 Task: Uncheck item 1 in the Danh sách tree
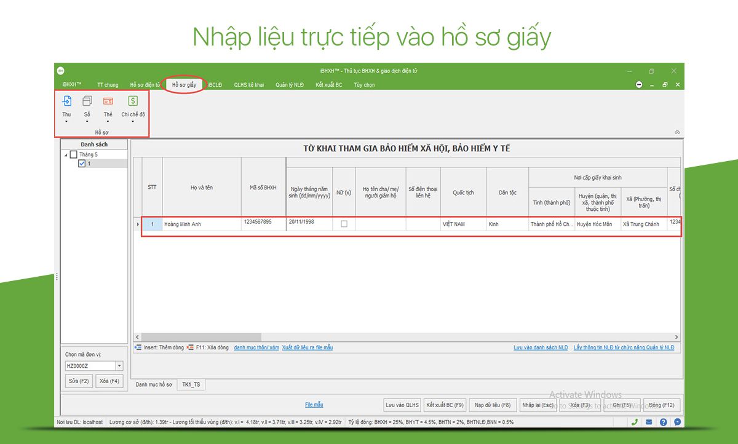[x=82, y=164]
